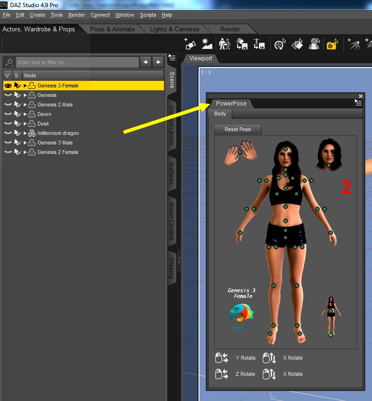The height and width of the screenshot is (401, 372).
Task: Toggle visibility of the Dawn node
Action: click(8, 114)
